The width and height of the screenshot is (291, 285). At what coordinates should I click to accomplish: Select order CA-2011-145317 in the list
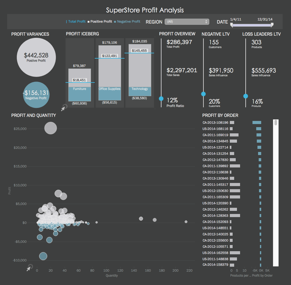(215, 185)
